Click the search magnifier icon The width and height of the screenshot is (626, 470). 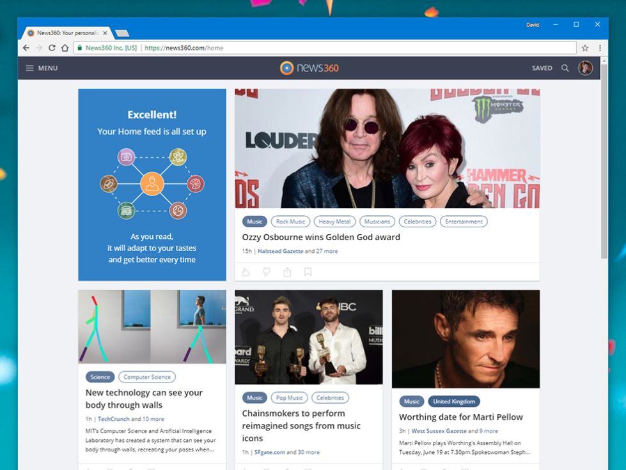(x=565, y=68)
